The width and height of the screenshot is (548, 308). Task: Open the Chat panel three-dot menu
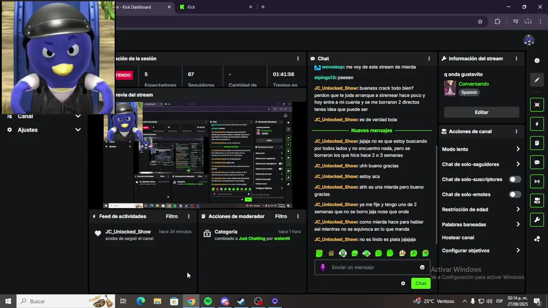(x=429, y=59)
